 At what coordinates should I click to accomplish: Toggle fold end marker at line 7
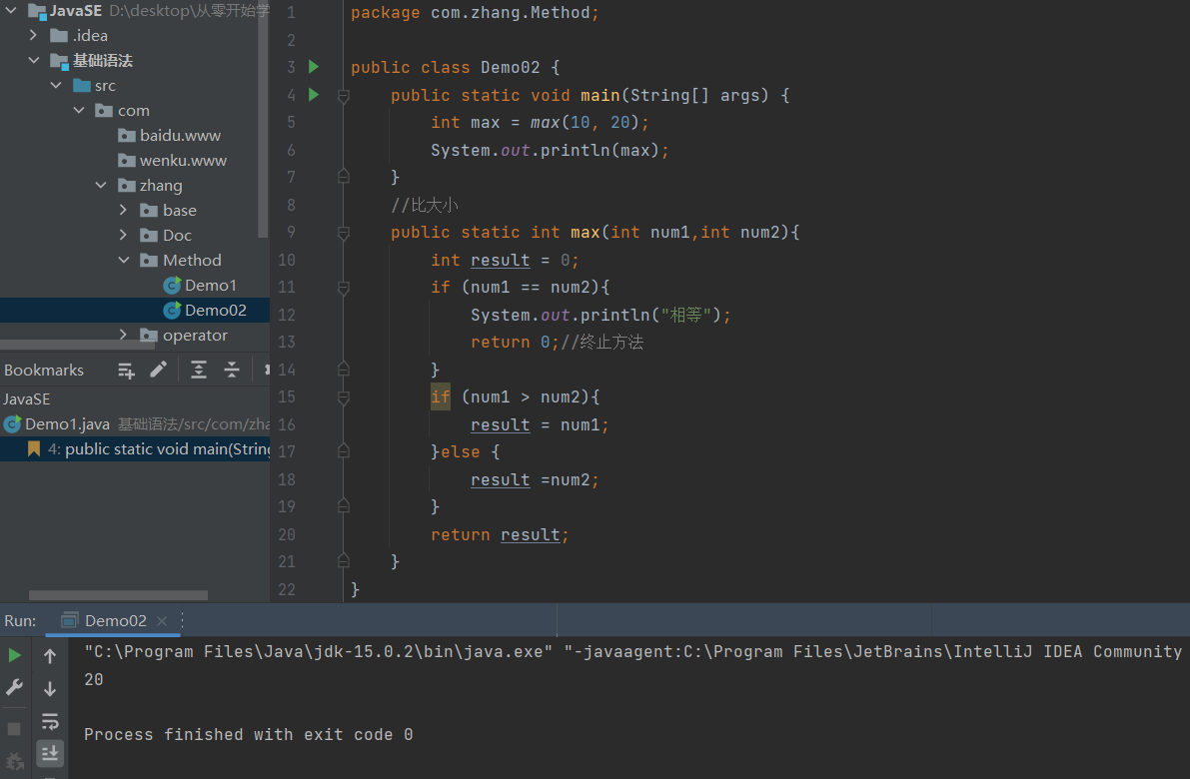click(x=343, y=176)
